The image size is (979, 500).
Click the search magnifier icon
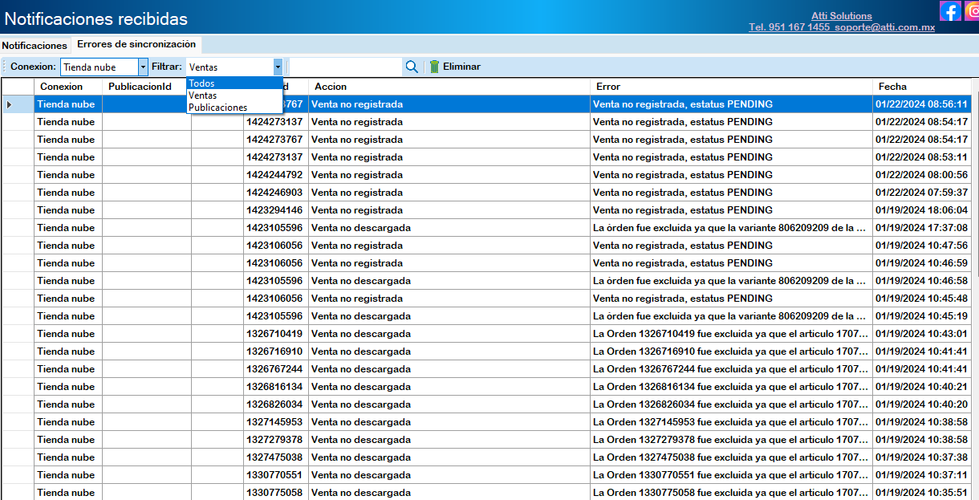click(x=412, y=67)
